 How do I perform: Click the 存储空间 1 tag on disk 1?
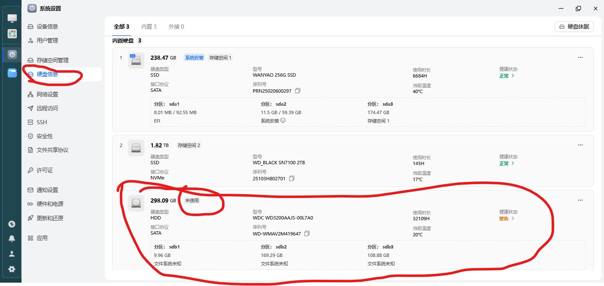(220, 58)
